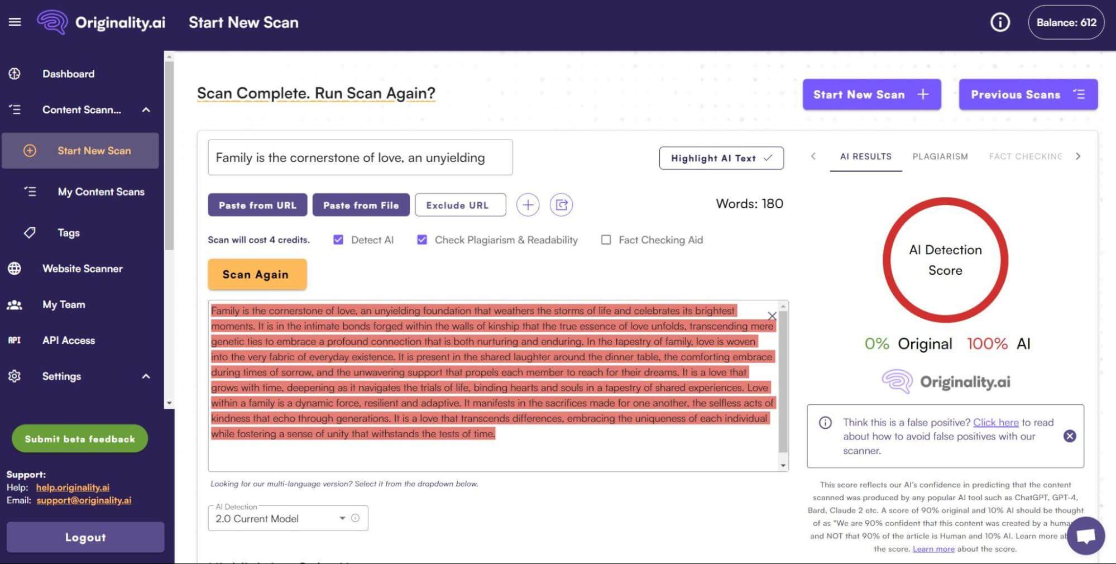Click the Dashboard globe icon
The image size is (1116, 564).
click(x=15, y=74)
